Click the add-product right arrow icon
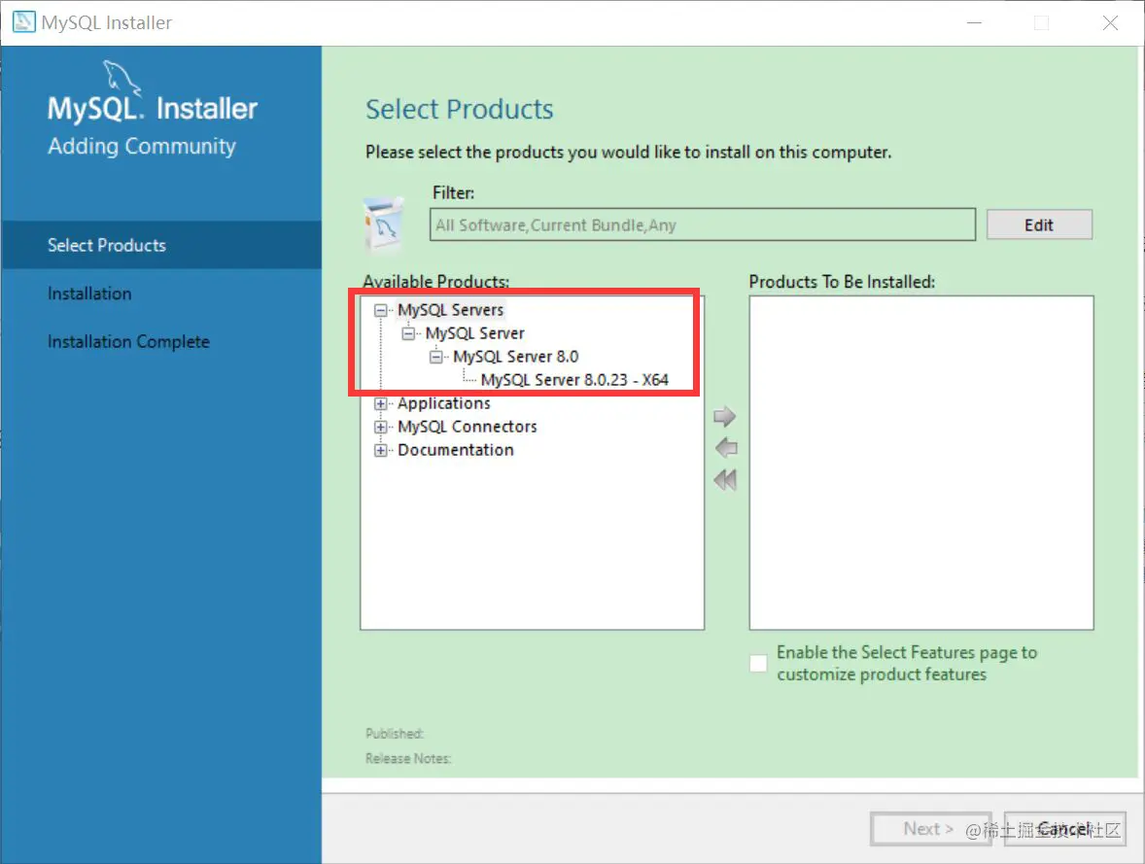The image size is (1145, 864). click(x=724, y=416)
